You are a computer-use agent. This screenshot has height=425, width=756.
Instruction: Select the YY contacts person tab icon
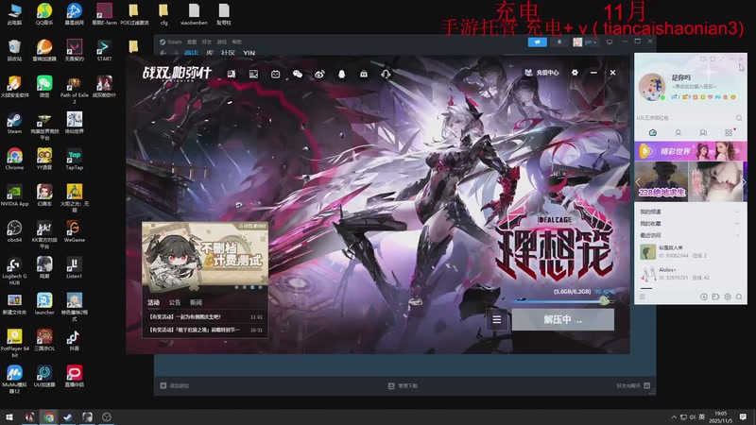678,132
